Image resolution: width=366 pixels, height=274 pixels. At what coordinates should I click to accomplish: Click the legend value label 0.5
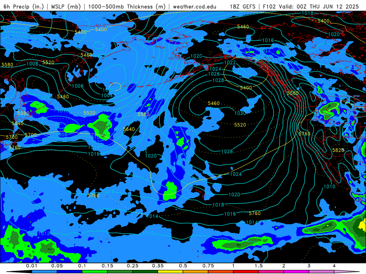(183, 266)
